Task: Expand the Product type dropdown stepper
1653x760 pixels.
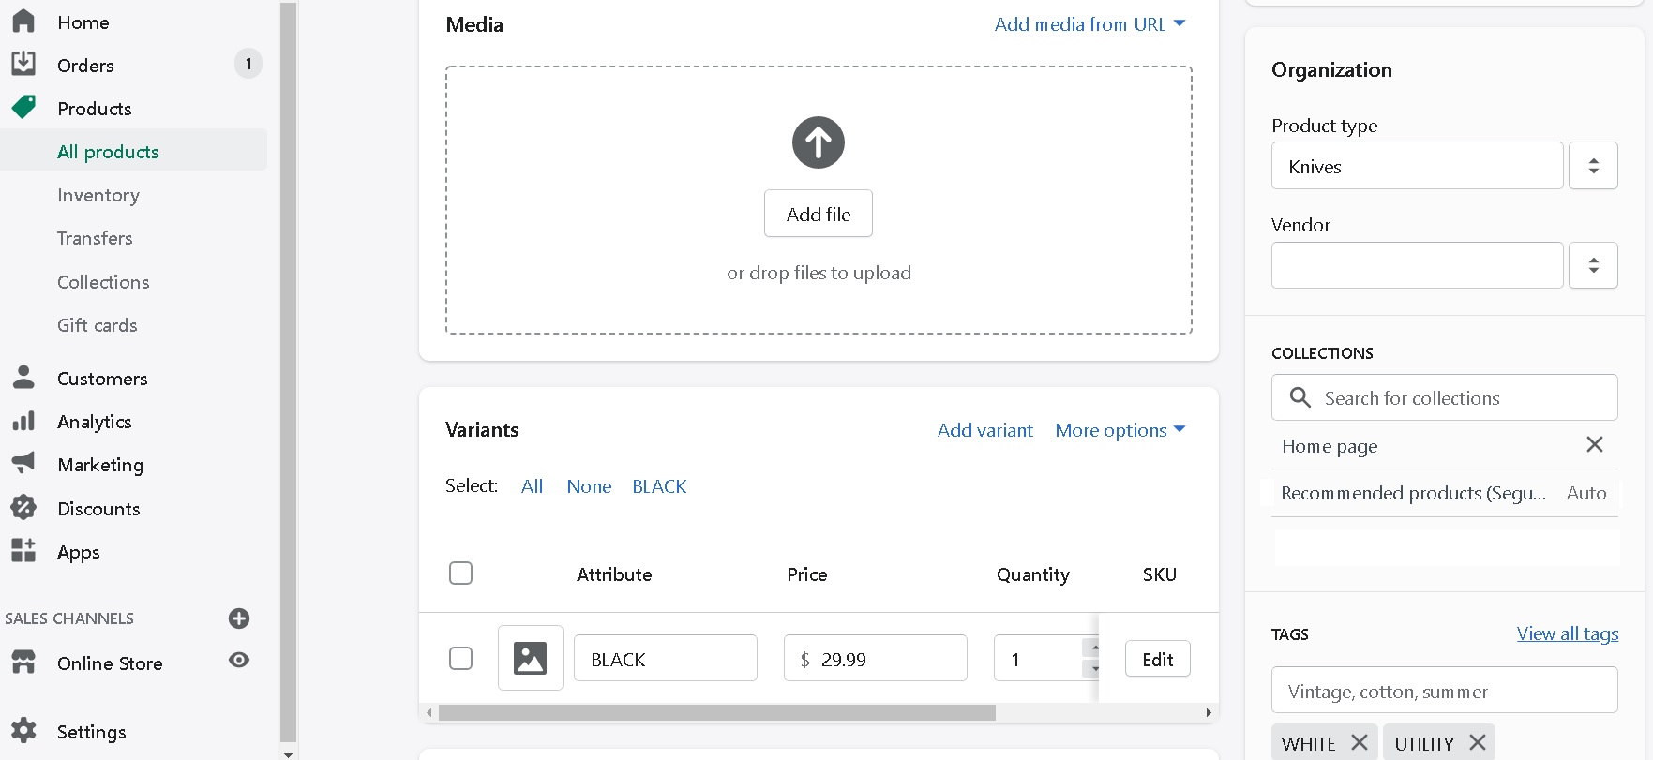Action: point(1593,166)
